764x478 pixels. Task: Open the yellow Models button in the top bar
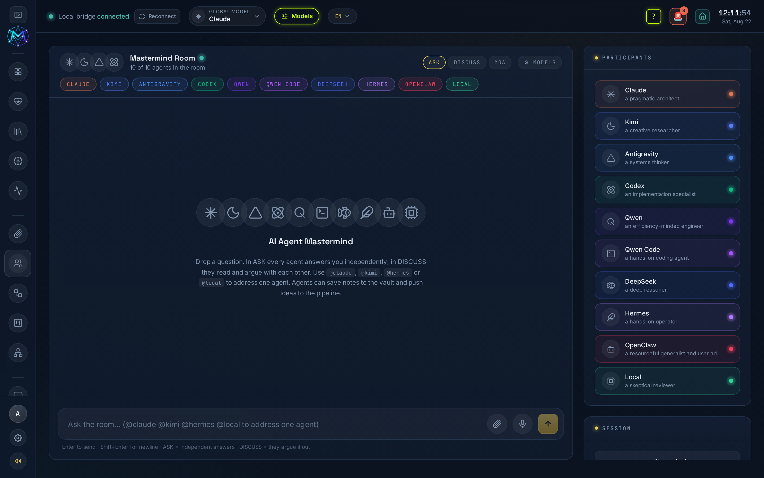(297, 16)
